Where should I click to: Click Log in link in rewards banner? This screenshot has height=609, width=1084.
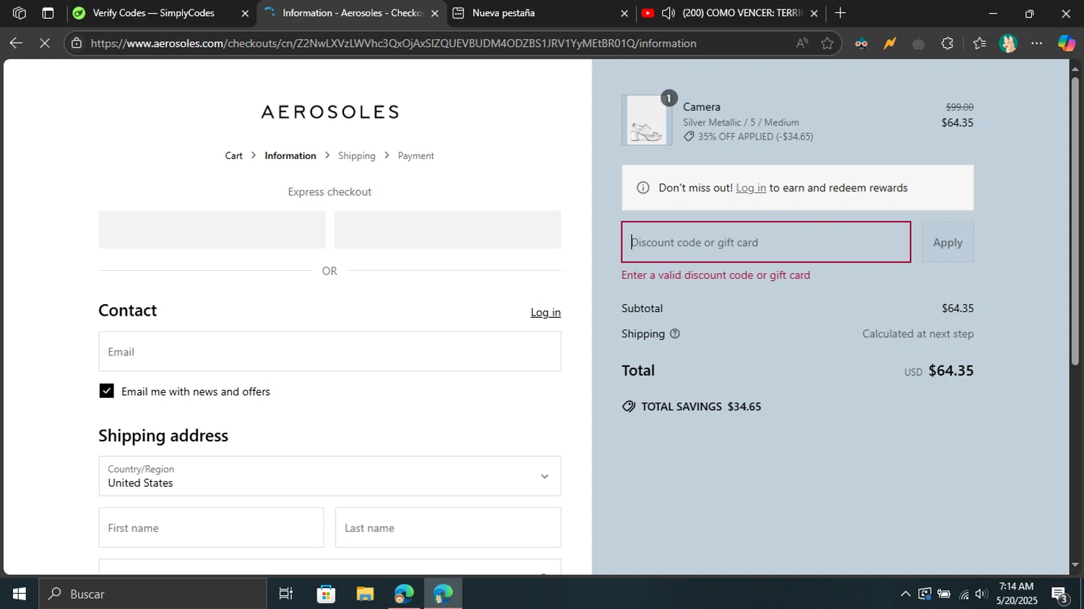[x=751, y=188]
